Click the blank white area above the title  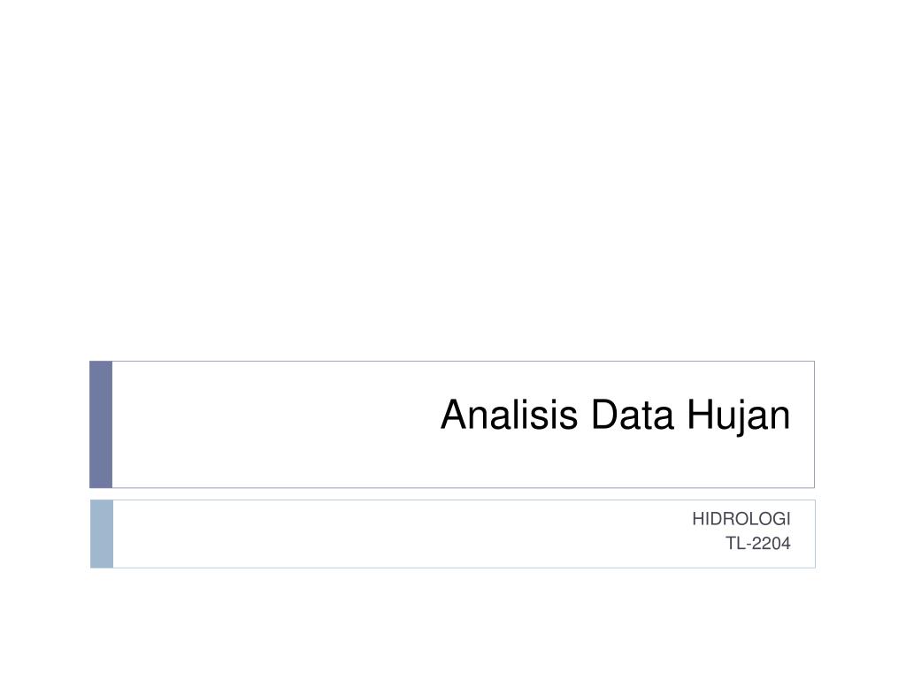pos(453,173)
